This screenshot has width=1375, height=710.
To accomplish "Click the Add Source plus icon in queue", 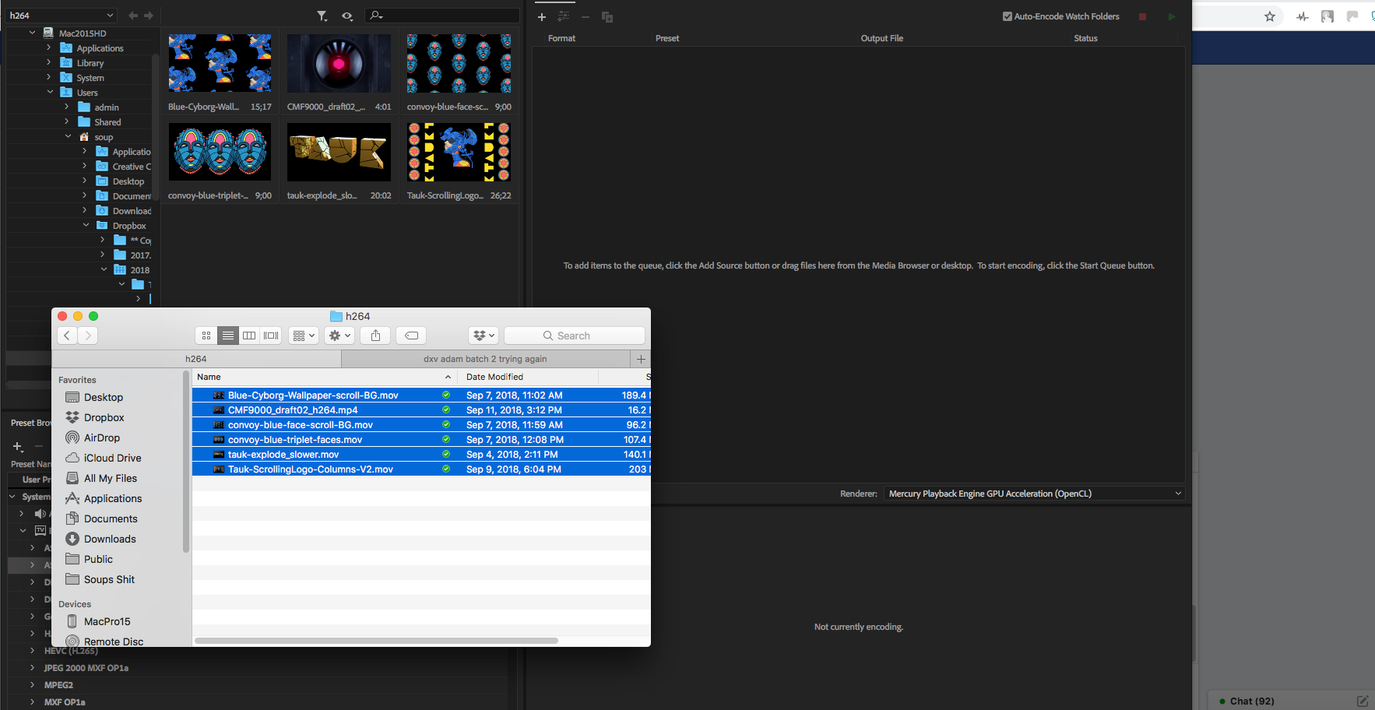I will [x=542, y=17].
